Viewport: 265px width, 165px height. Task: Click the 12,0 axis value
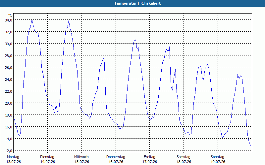tap(9, 150)
